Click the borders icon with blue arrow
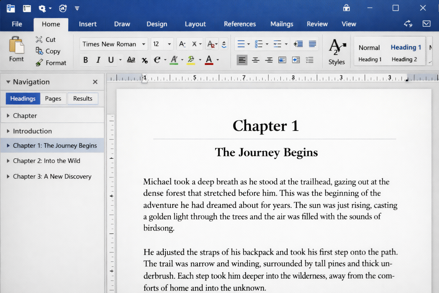Viewport: 439px width, 293px height. click(296, 60)
